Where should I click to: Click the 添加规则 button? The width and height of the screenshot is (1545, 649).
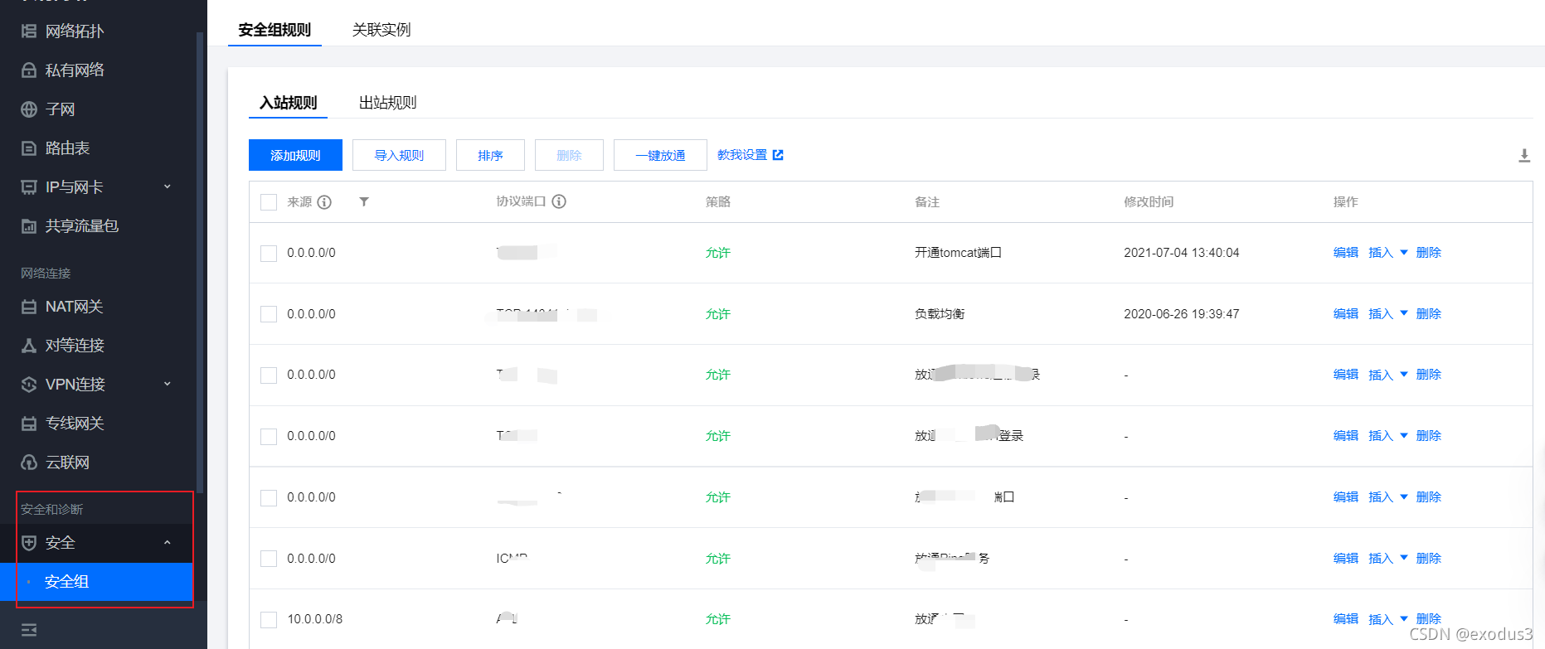pos(295,155)
